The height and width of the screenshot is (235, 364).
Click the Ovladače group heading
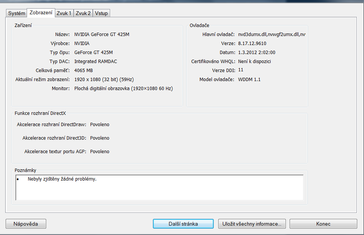click(x=199, y=26)
